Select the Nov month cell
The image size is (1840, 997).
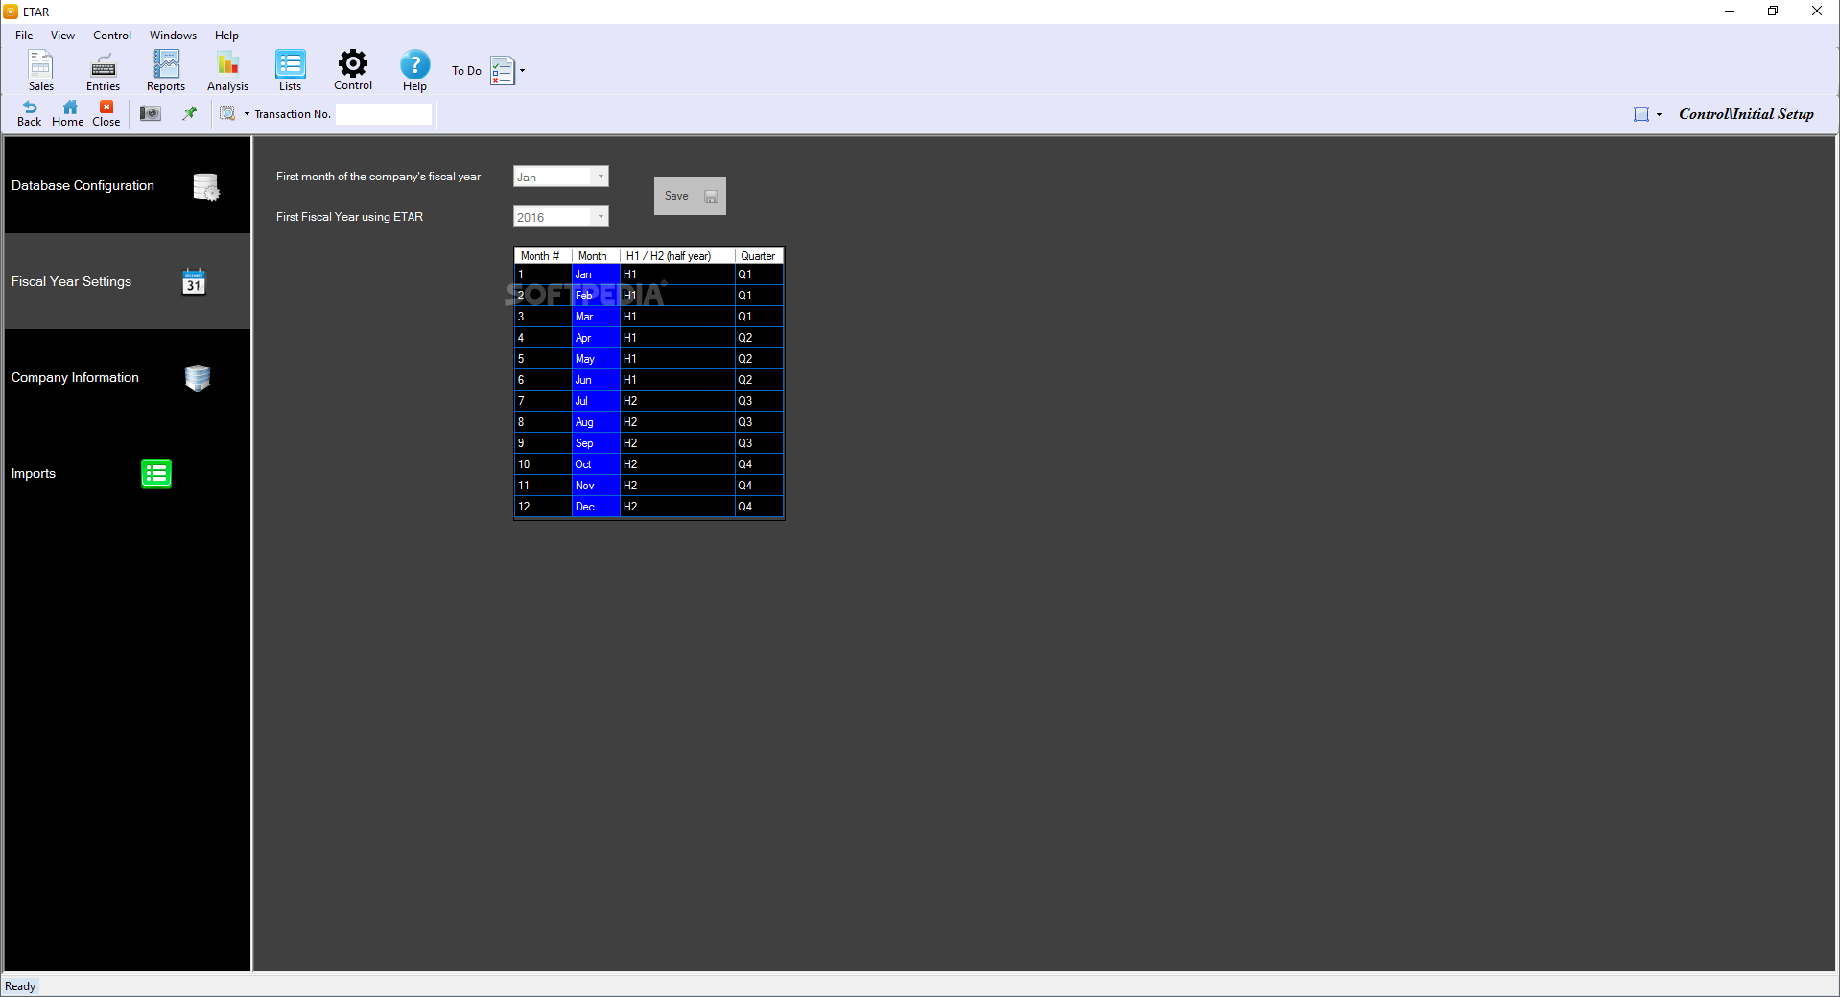[596, 486]
